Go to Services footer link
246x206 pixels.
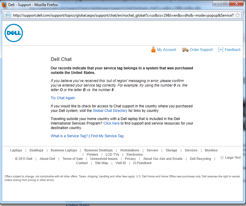(x=191, y=150)
